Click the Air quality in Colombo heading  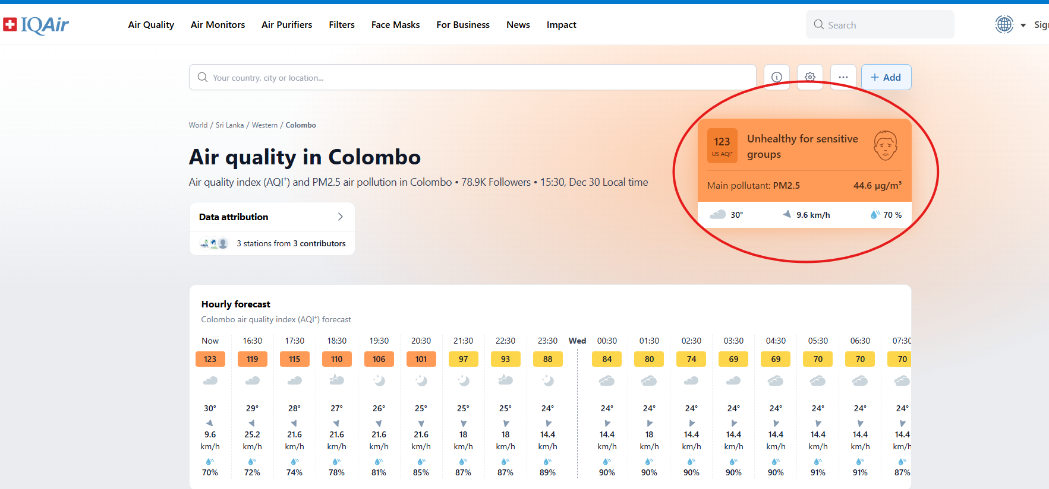[305, 157]
